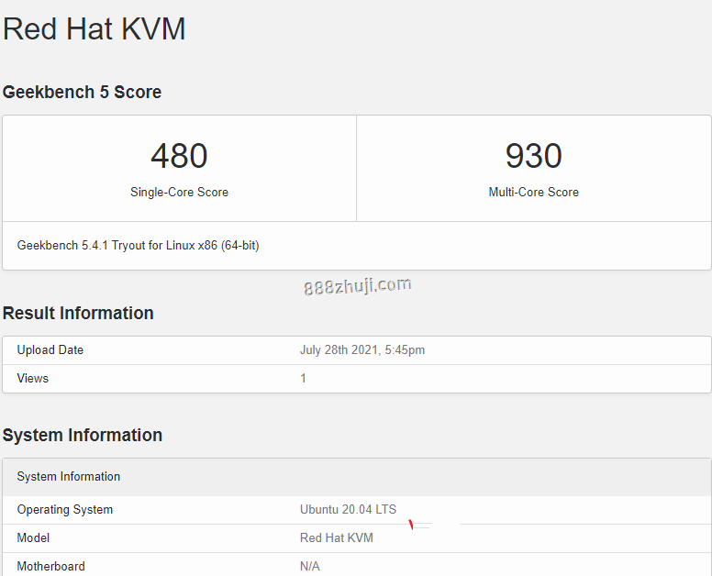Image resolution: width=712 pixels, height=576 pixels.
Task: Click the Red Hat KVM model value
Action: point(337,537)
